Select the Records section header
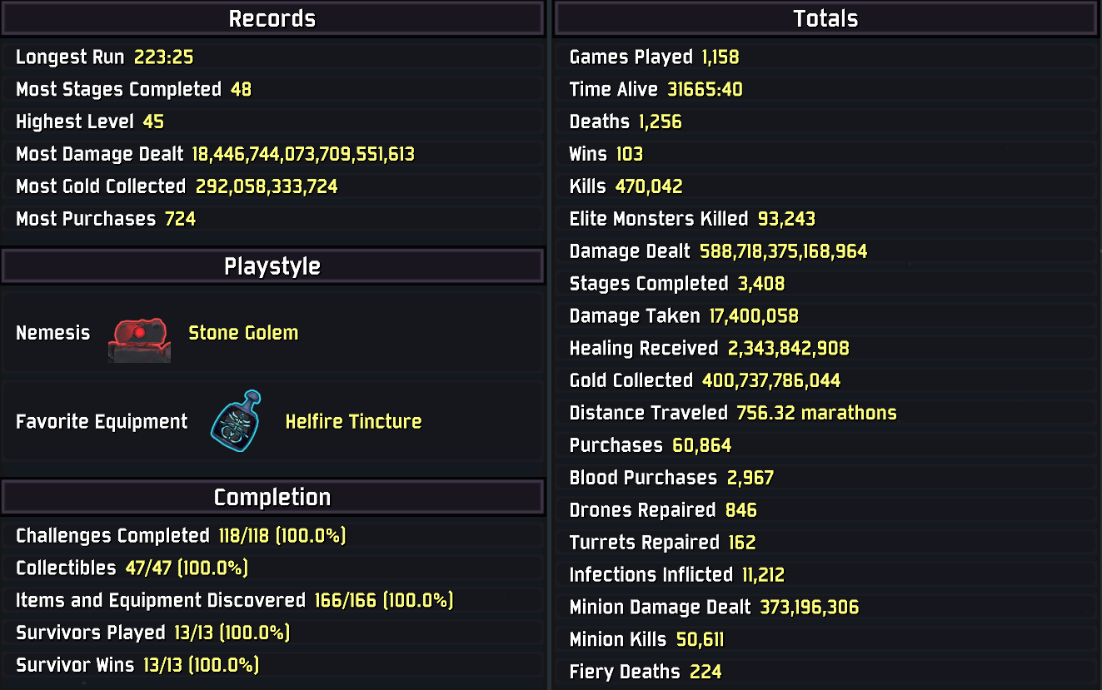 272,19
